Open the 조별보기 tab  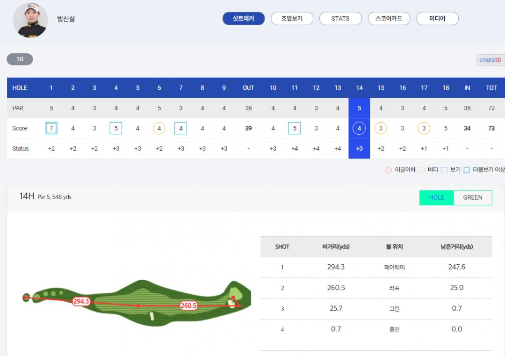[292, 19]
